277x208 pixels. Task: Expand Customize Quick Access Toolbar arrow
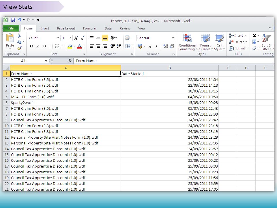38,20
